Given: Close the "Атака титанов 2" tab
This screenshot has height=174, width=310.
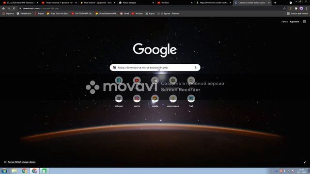Looking at the screenshot, I should point(76,3).
